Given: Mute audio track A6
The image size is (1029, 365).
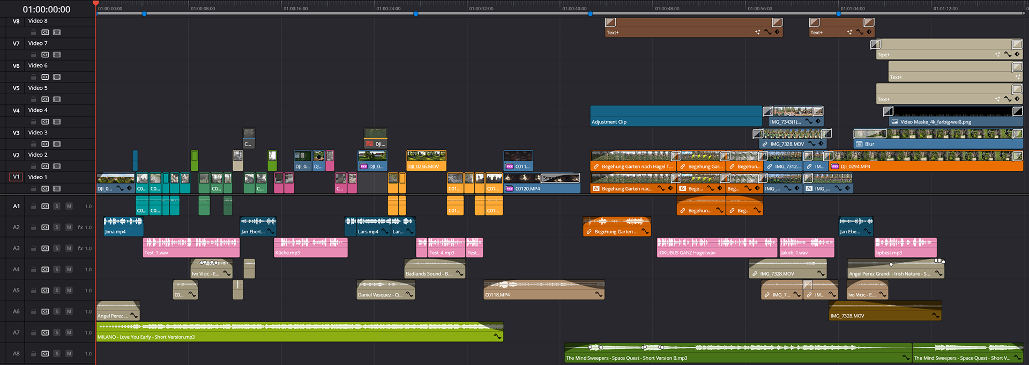Looking at the screenshot, I should pyautogui.click(x=69, y=311).
